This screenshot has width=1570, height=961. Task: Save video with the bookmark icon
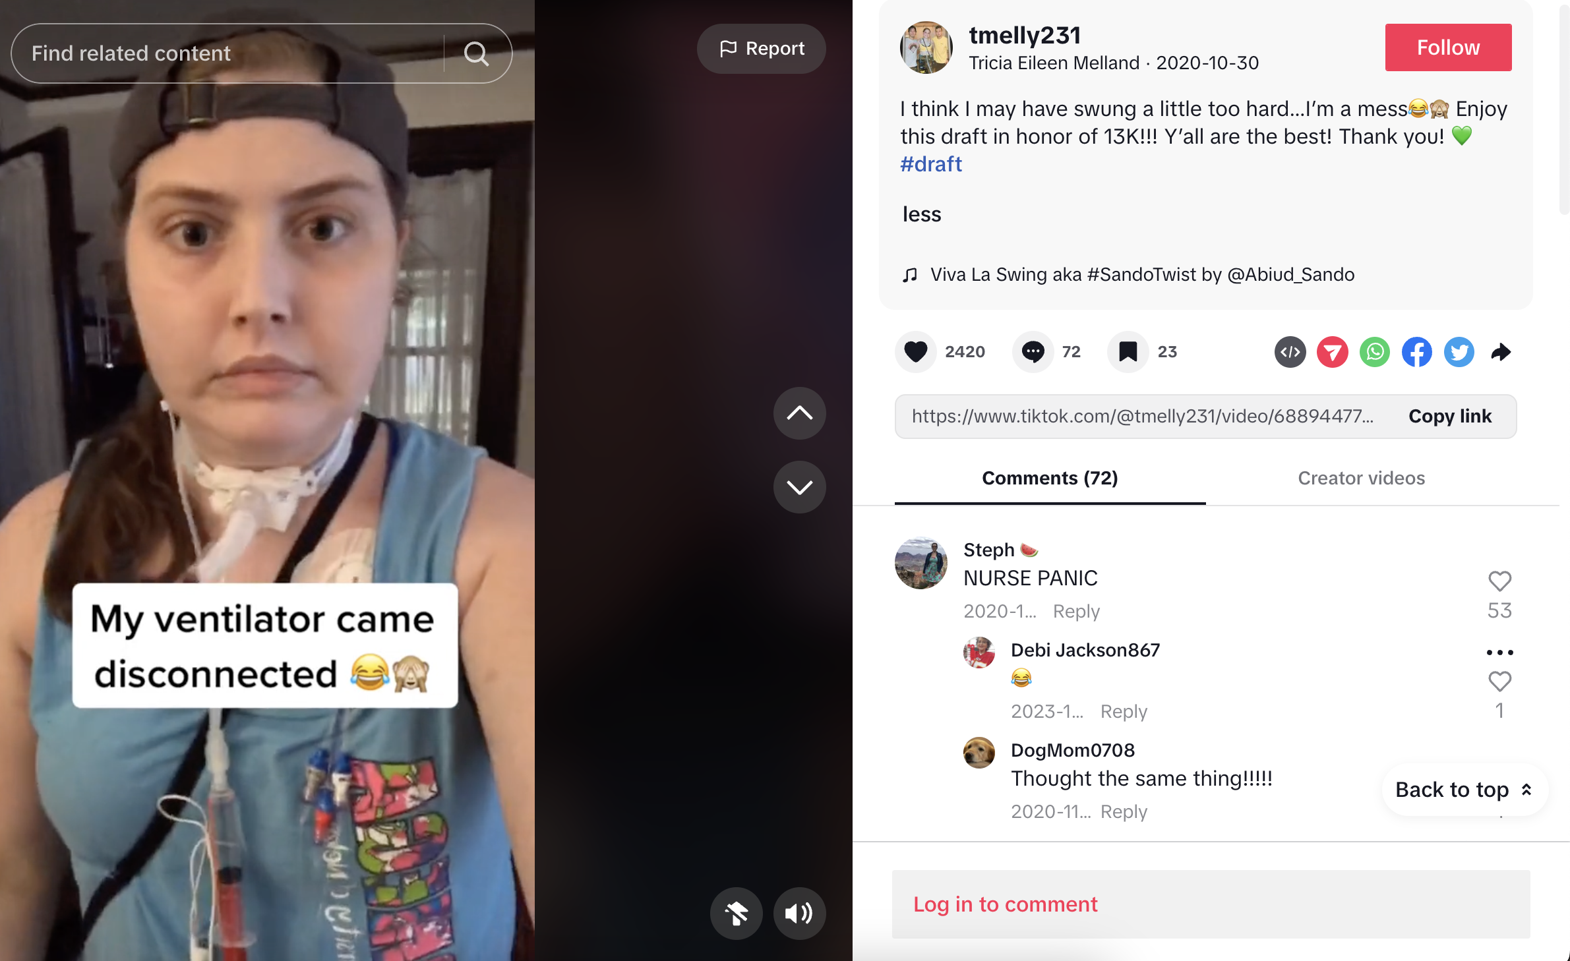[1128, 352]
